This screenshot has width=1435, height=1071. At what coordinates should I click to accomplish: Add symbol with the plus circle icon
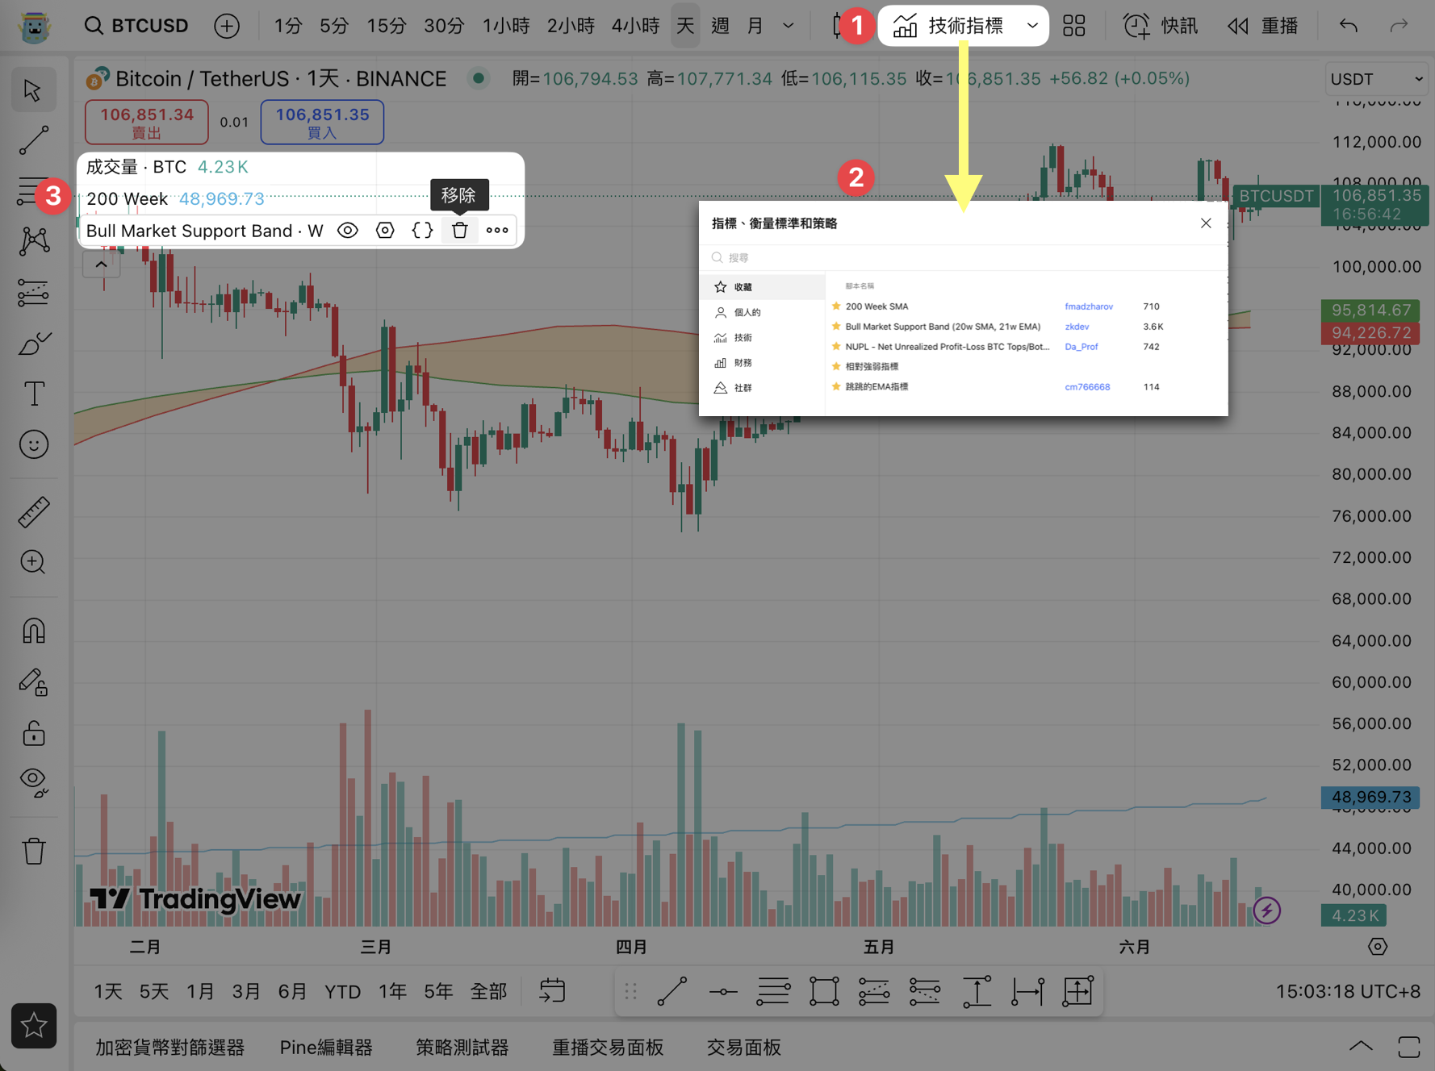[x=227, y=26]
